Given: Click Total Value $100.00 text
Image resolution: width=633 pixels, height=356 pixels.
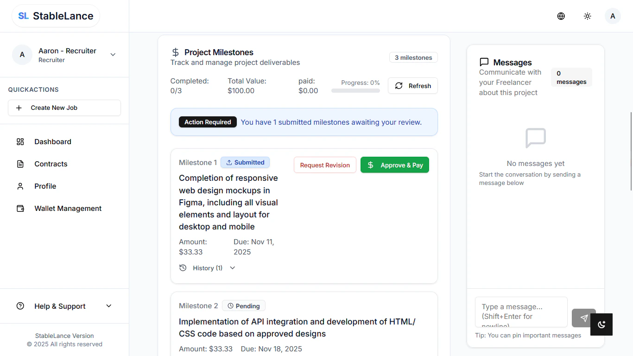Looking at the screenshot, I should pyautogui.click(x=247, y=86).
